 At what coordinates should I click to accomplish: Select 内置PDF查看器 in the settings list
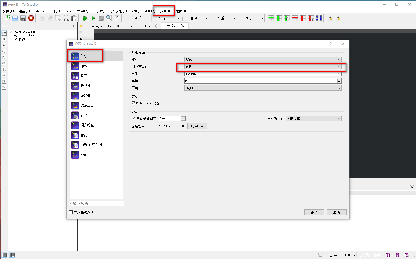(x=96, y=145)
